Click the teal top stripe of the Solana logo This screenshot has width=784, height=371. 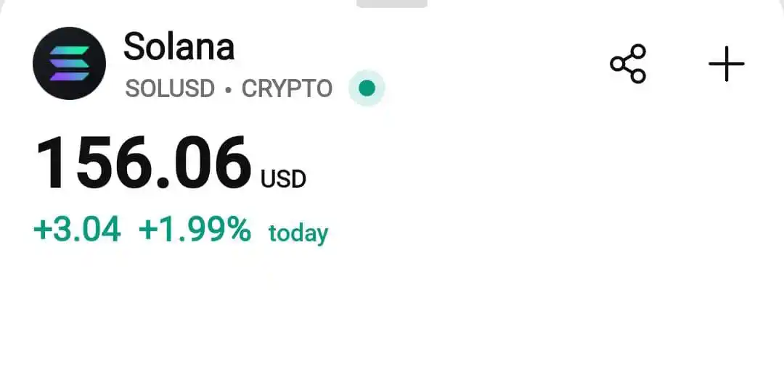70,51
